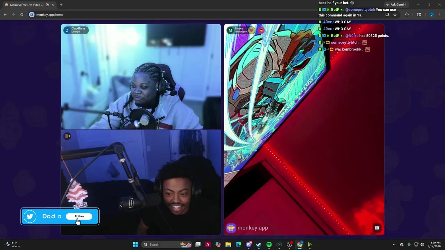Screen dimensions: 445x250
Task: Open Task View on the taskbar
Action: tap(198, 244)
